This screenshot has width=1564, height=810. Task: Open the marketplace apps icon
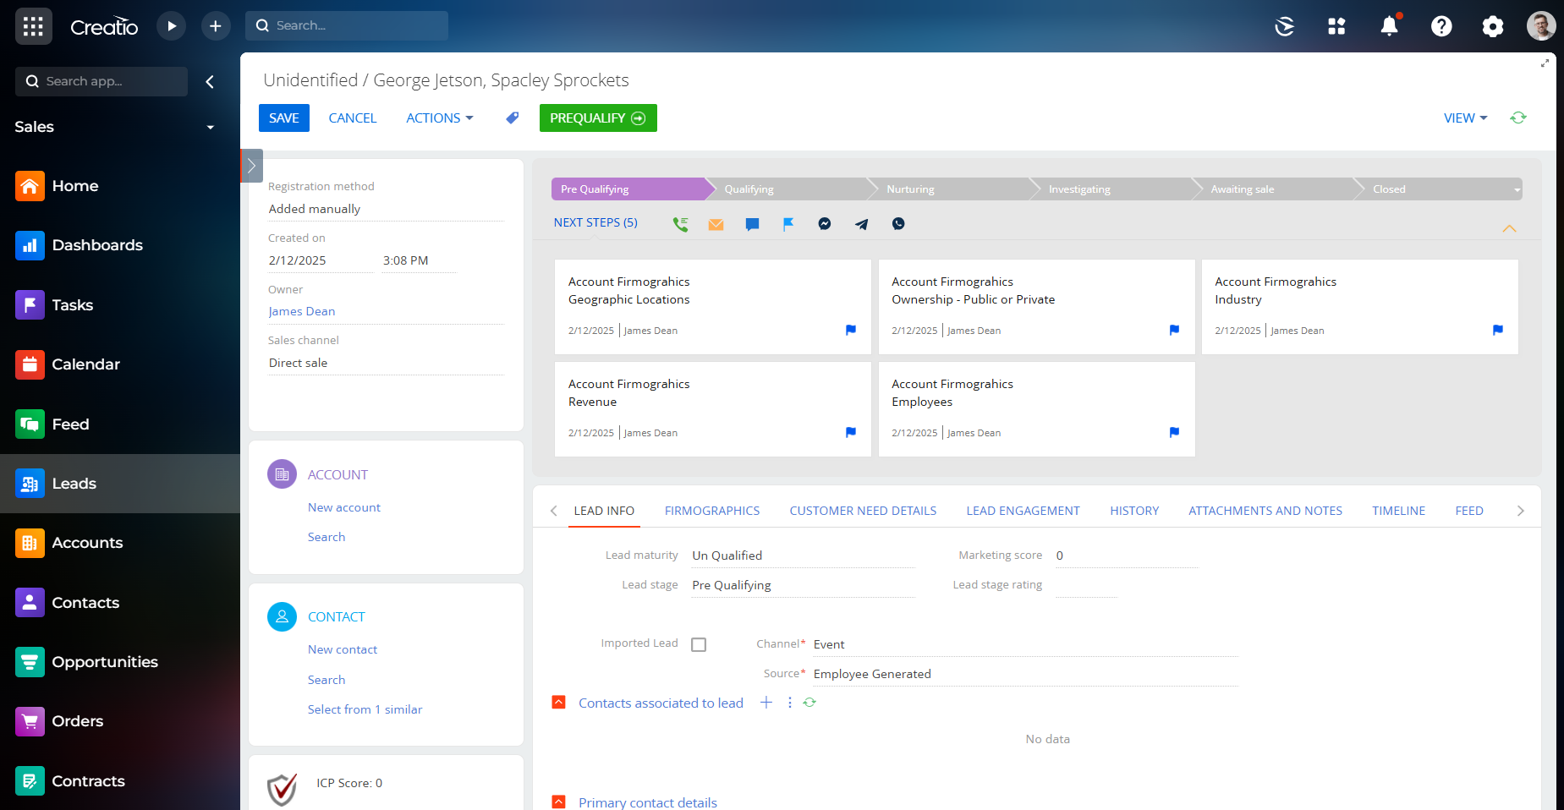1336,26
